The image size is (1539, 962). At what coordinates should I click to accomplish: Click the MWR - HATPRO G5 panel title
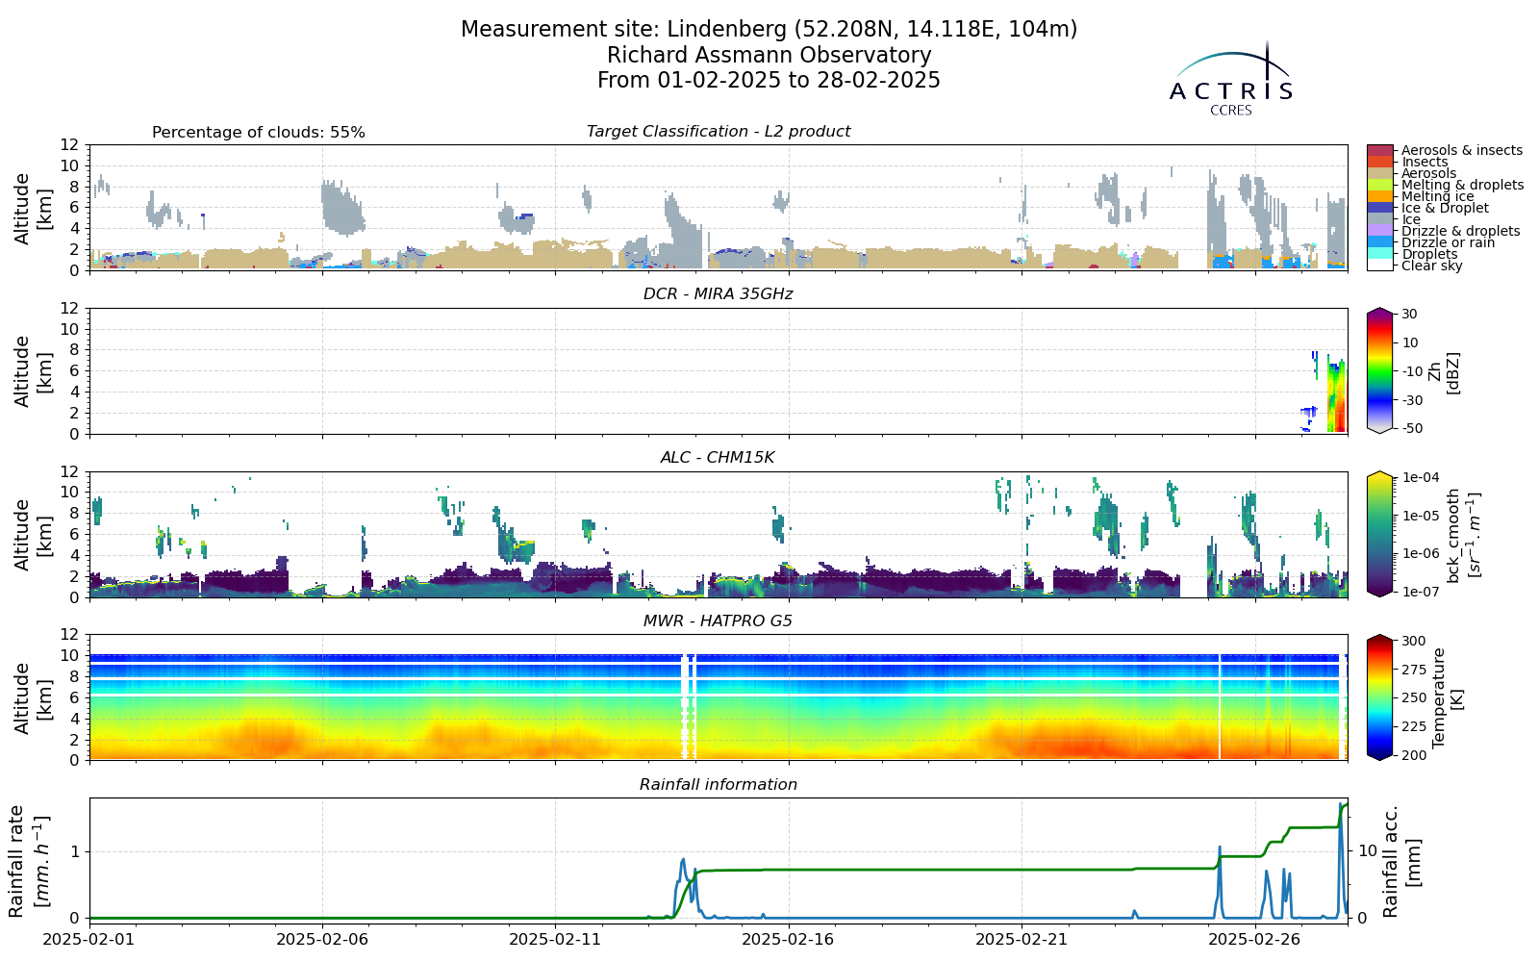tap(718, 621)
